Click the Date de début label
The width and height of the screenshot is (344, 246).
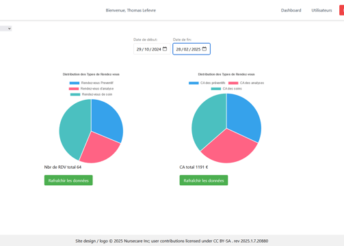coord(146,40)
